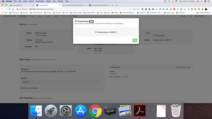This screenshot has width=212, height=119.
Task: Open saved passwords key icon in address bar
Action: click(x=134, y=9)
